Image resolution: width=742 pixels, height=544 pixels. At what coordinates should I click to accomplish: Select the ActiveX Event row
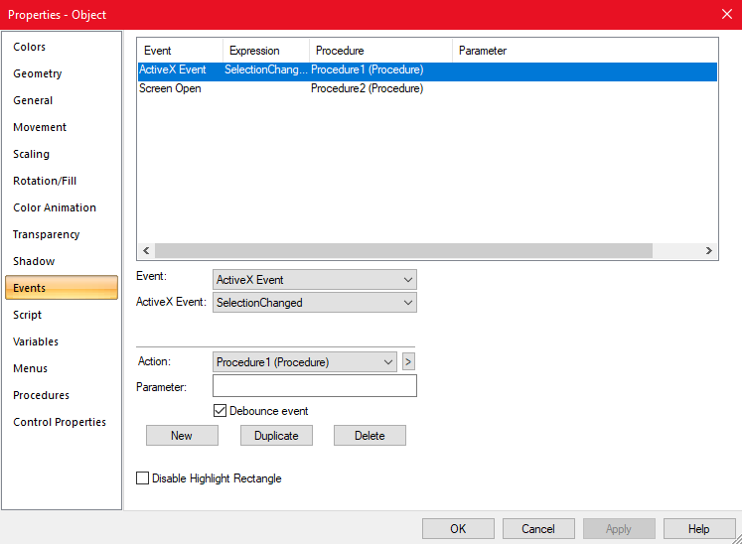pyautogui.click(x=427, y=69)
